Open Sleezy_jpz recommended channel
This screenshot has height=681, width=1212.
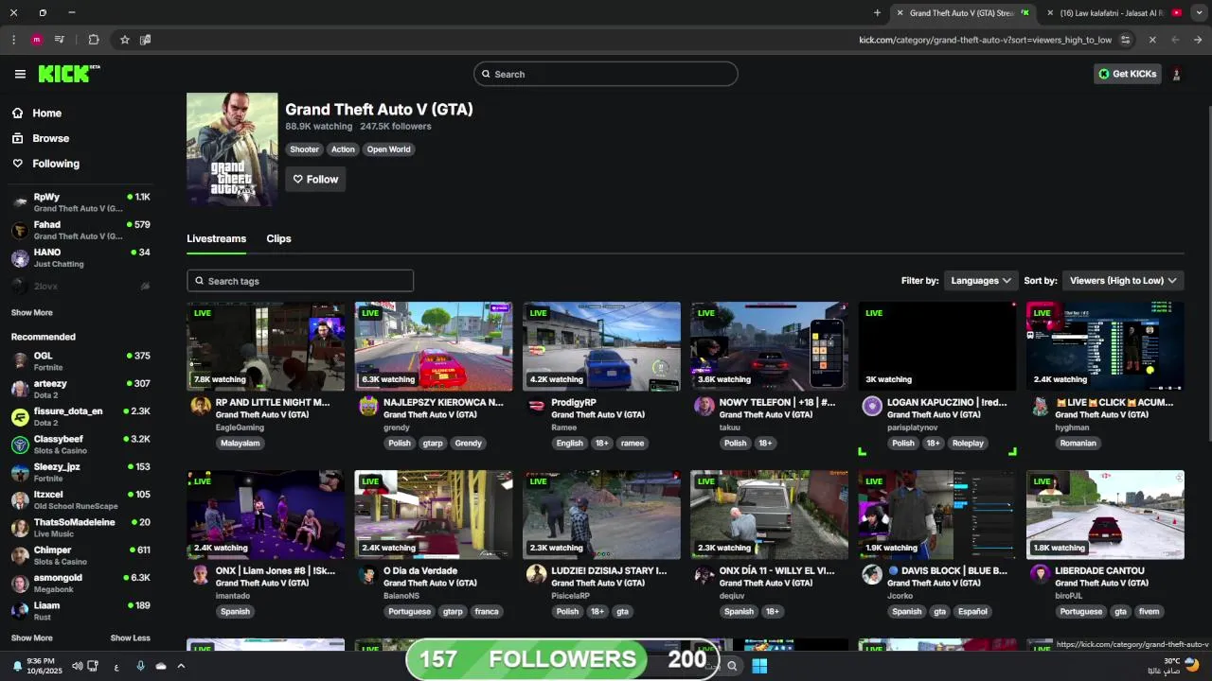pos(80,472)
